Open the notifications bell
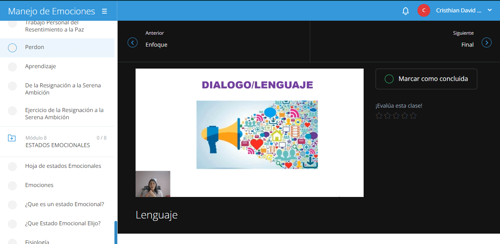Screen dimensions: 500x244 [406, 11]
